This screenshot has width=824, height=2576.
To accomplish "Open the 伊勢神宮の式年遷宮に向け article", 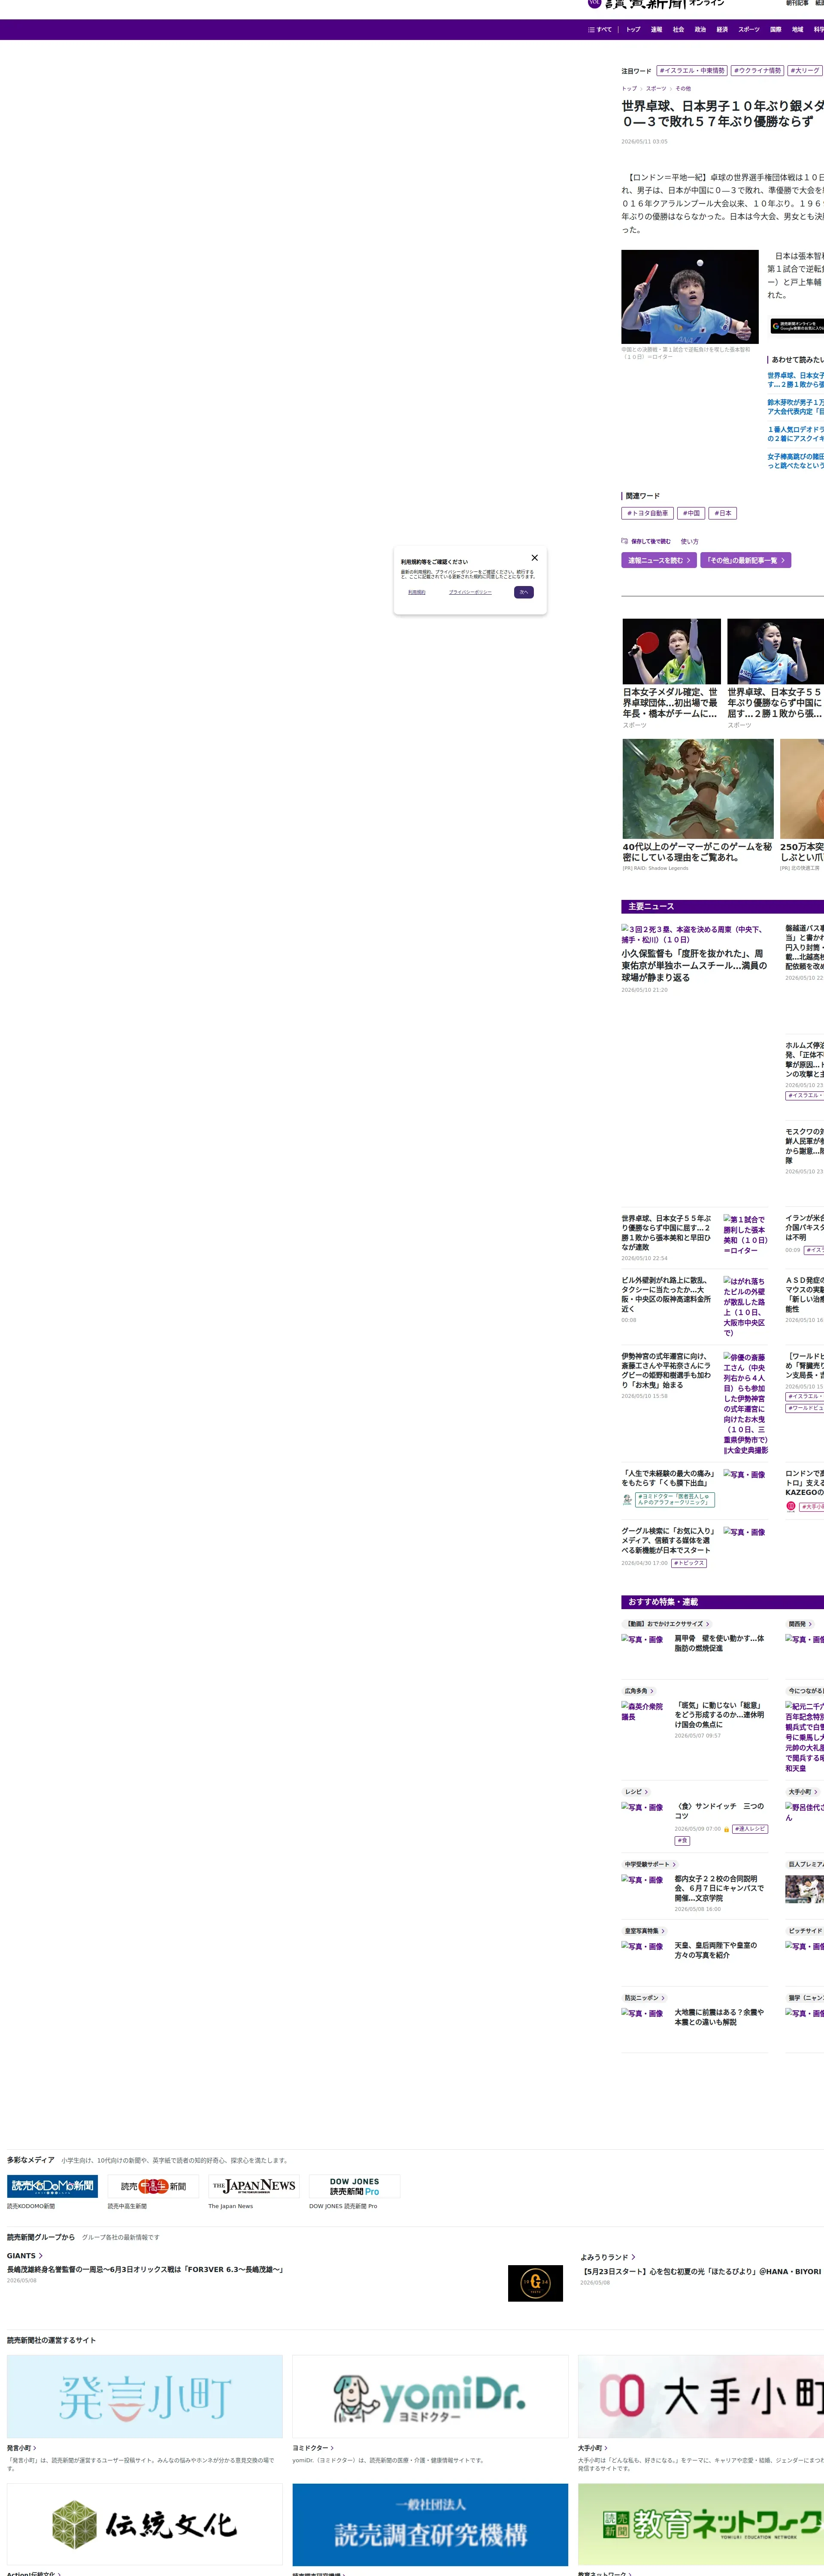I will 666,1371.
